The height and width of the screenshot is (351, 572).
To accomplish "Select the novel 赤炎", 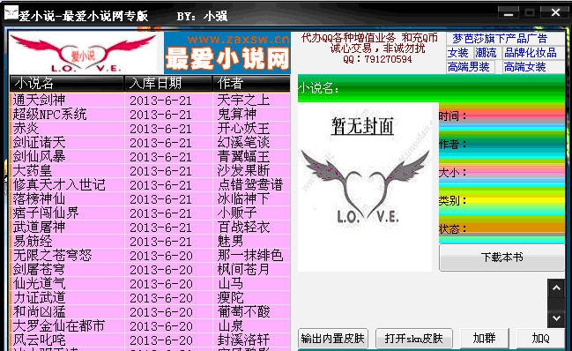I will [26, 129].
